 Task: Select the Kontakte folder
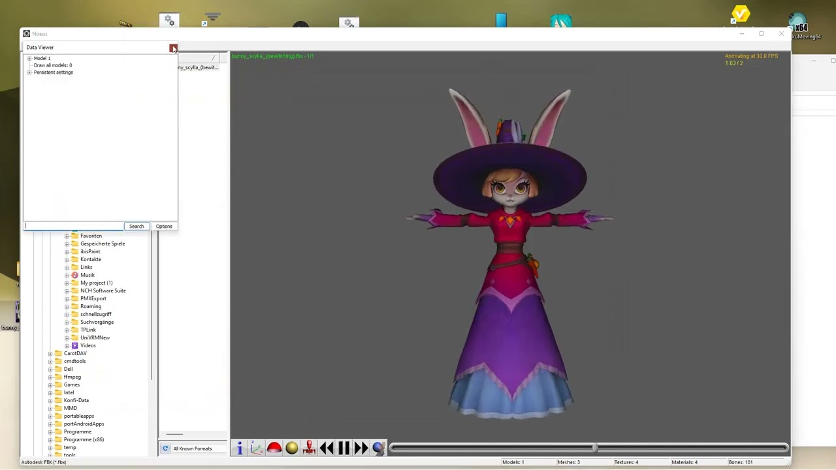tap(91, 259)
